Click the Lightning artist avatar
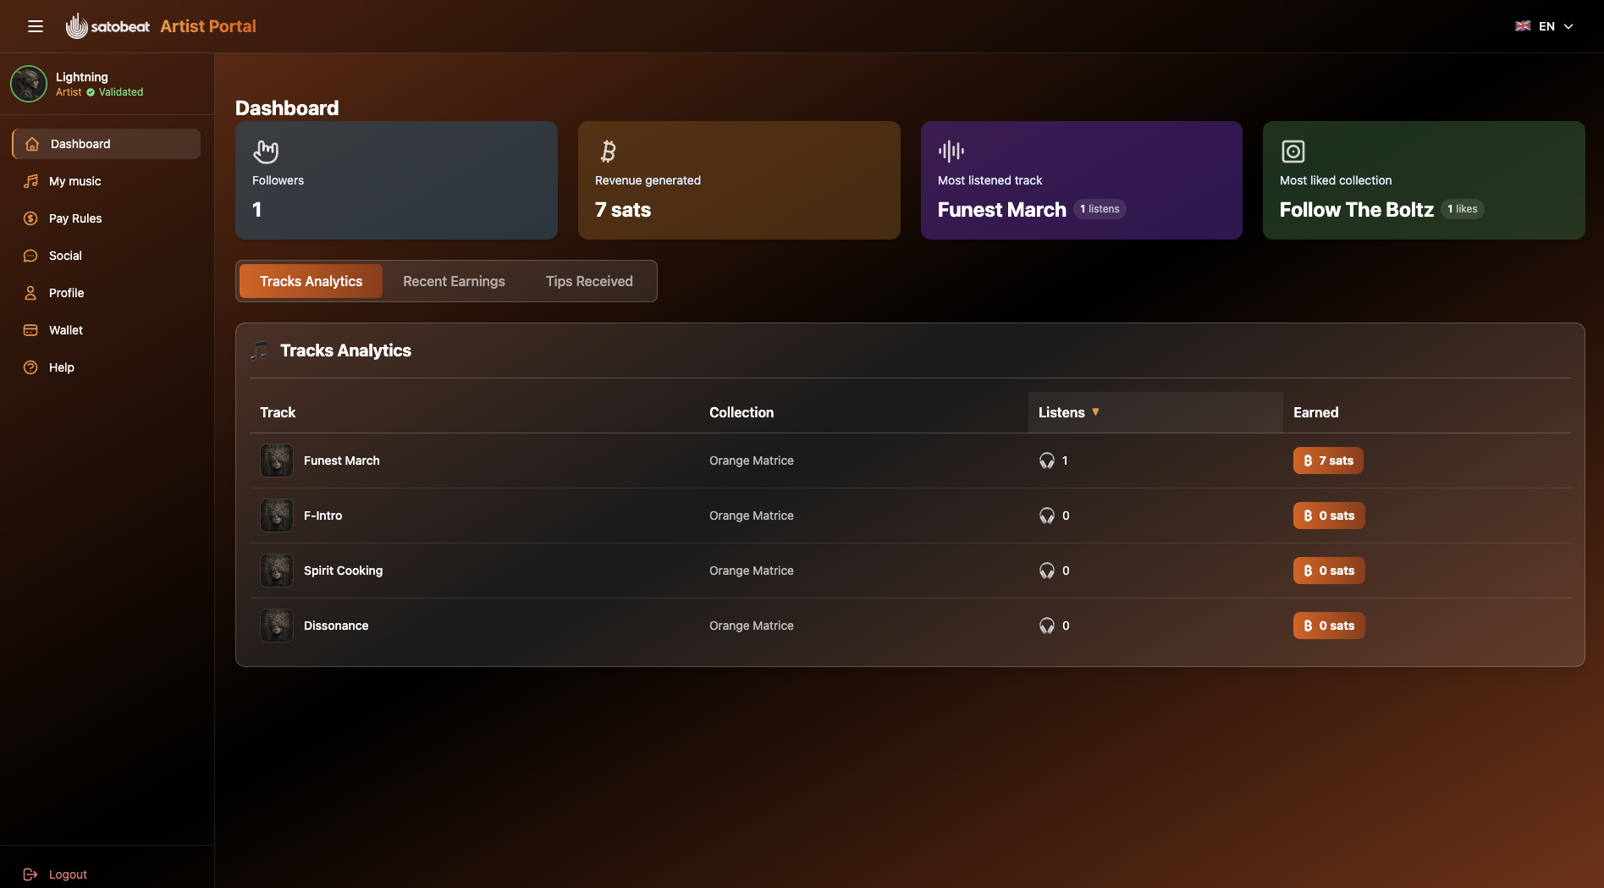Viewport: 1604px width, 888px height. tap(29, 84)
